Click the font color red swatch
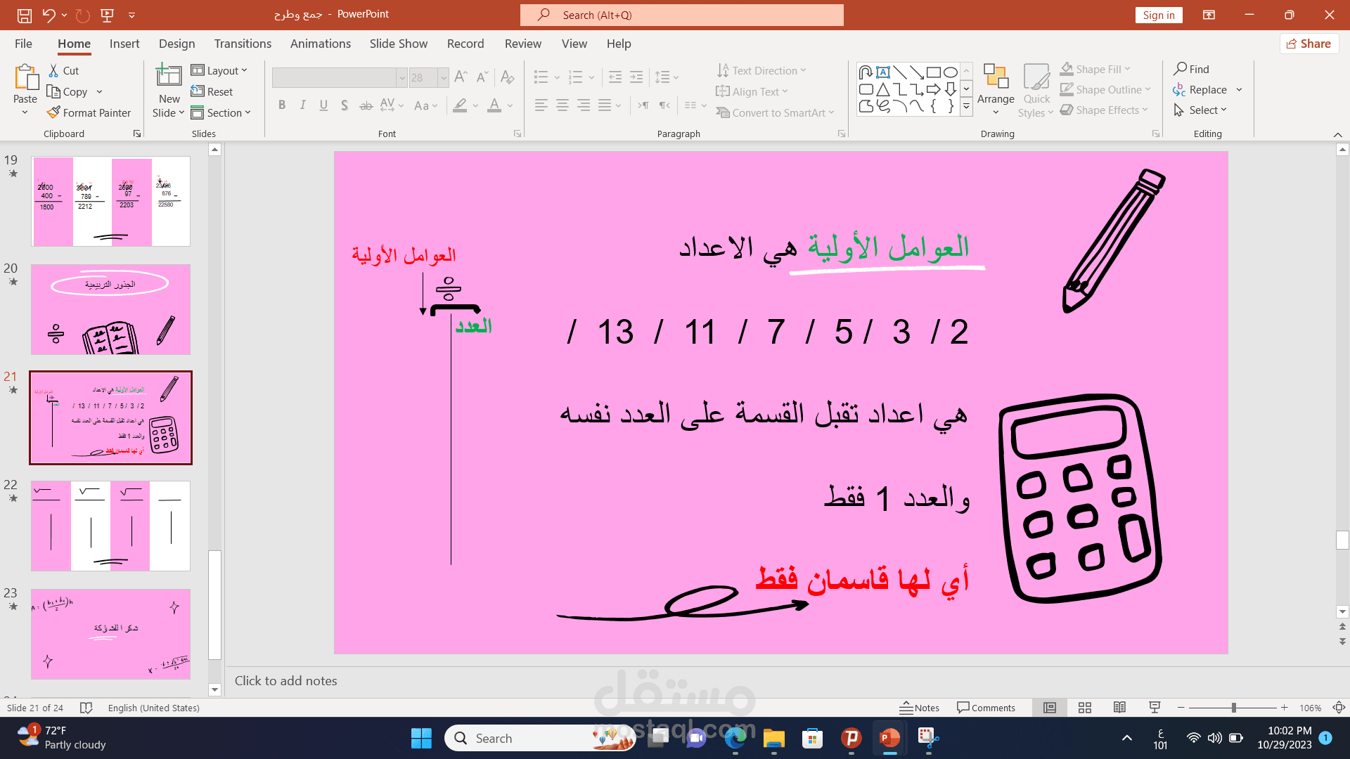 point(494,105)
